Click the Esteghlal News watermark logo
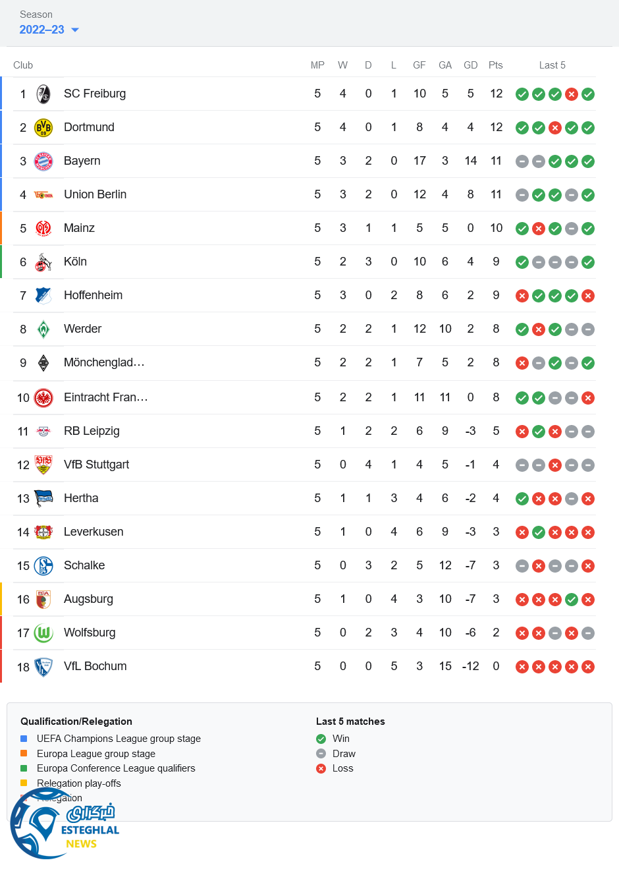619x877 pixels. point(64,825)
